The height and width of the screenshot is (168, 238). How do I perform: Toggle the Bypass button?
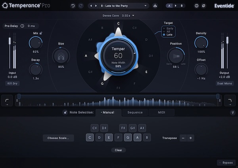(x=226, y=163)
